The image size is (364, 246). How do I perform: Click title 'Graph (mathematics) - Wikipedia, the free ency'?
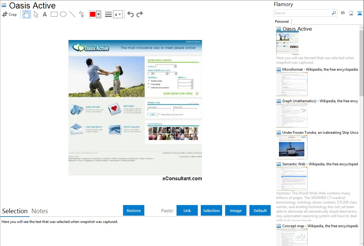(x=320, y=101)
